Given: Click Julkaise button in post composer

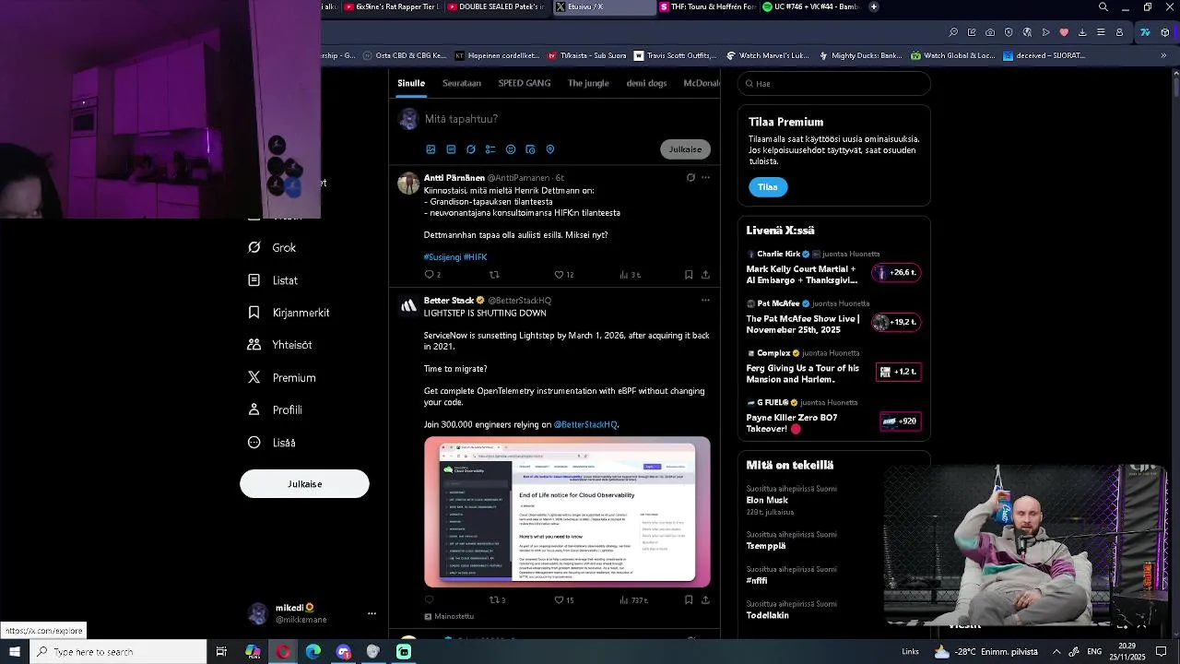Looking at the screenshot, I should pyautogui.click(x=685, y=149).
